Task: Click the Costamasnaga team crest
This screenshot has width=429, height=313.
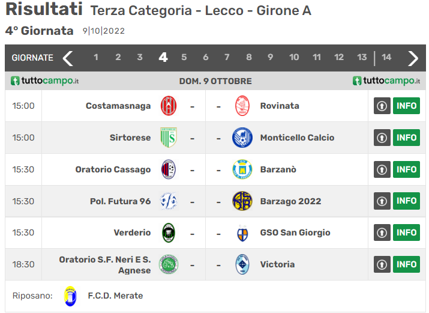Action: pyautogui.click(x=169, y=106)
